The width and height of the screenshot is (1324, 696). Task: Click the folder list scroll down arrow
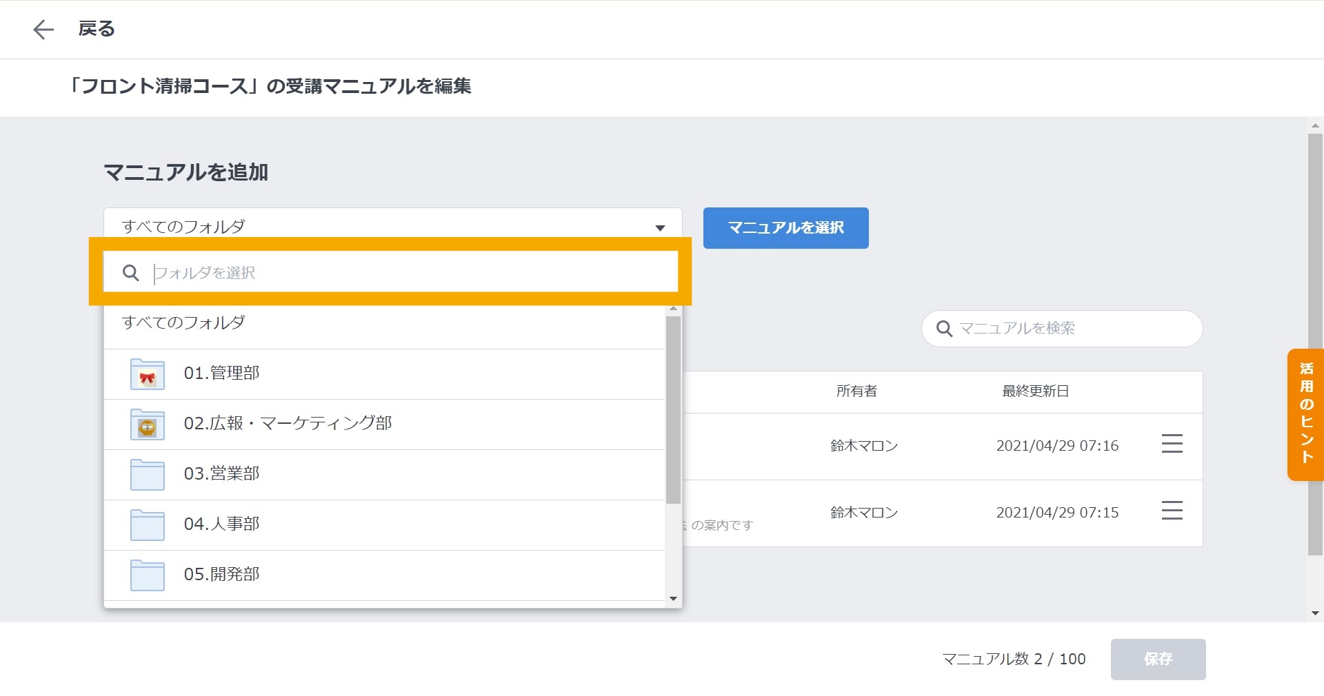(674, 599)
